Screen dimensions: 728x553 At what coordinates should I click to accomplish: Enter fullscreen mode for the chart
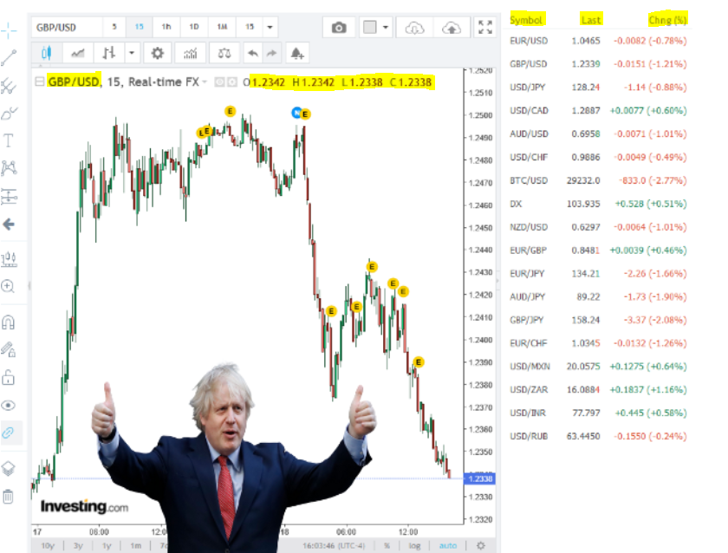[485, 28]
